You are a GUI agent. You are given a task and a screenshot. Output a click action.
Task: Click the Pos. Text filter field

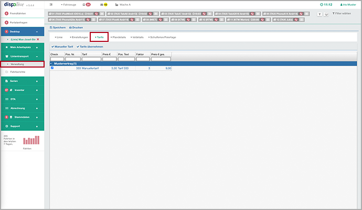point(126,59)
